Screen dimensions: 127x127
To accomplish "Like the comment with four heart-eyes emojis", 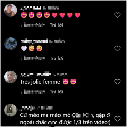I will pyautogui.click(x=117, y=15).
